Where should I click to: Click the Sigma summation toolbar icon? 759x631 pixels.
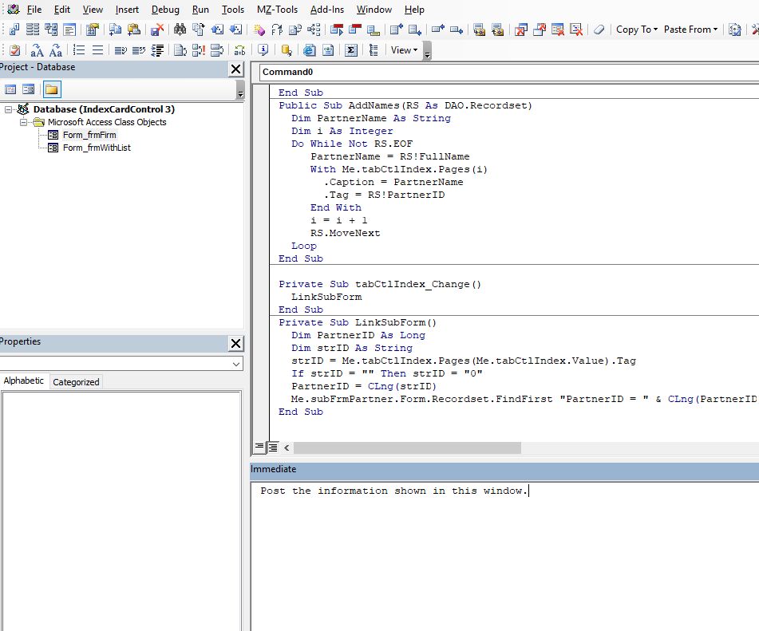[350, 50]
